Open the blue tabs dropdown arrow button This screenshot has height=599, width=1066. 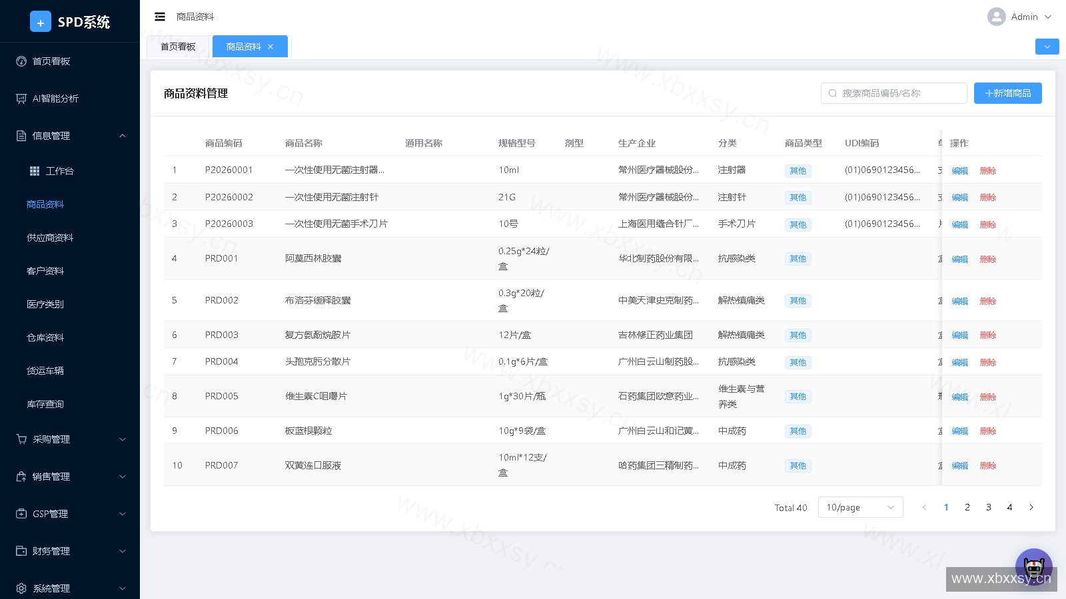tap(1047, 47)
